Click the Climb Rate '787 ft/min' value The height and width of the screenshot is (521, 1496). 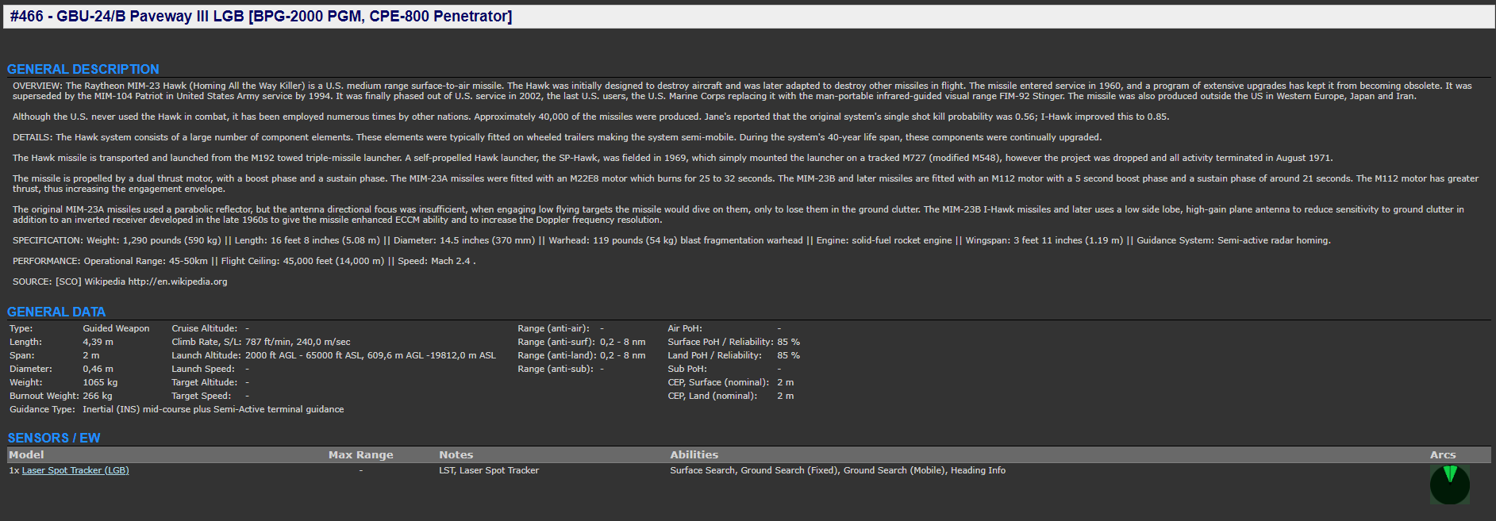[x=298, y=342]
